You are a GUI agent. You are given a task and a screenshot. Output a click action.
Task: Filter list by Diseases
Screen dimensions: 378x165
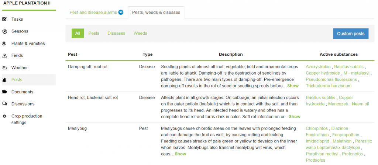click(x=116, y=33)
